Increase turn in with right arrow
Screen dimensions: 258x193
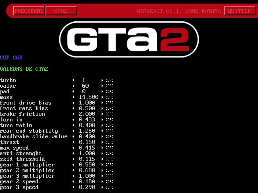point(102,120)
